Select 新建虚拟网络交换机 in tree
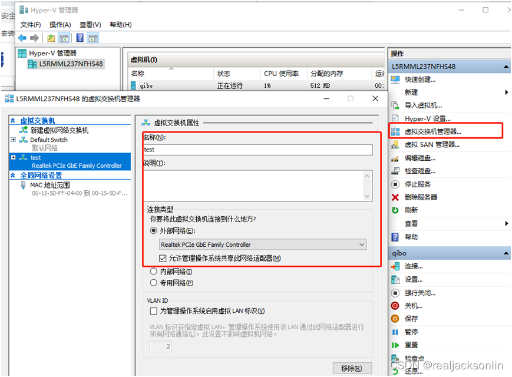This screenshot has width=512, height=377. [59, 130]
